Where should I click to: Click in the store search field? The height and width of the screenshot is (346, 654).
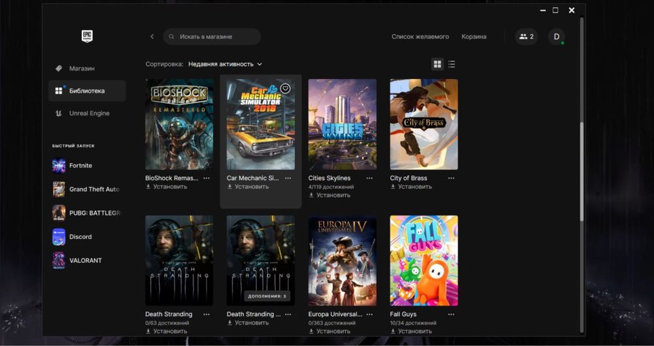(212, 37)
